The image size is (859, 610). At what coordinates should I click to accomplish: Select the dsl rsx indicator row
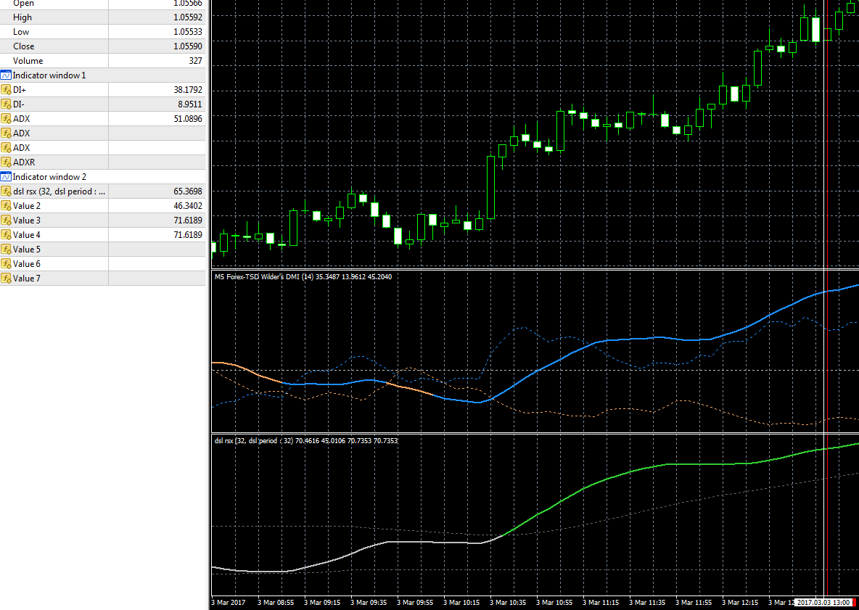[59, 191]
